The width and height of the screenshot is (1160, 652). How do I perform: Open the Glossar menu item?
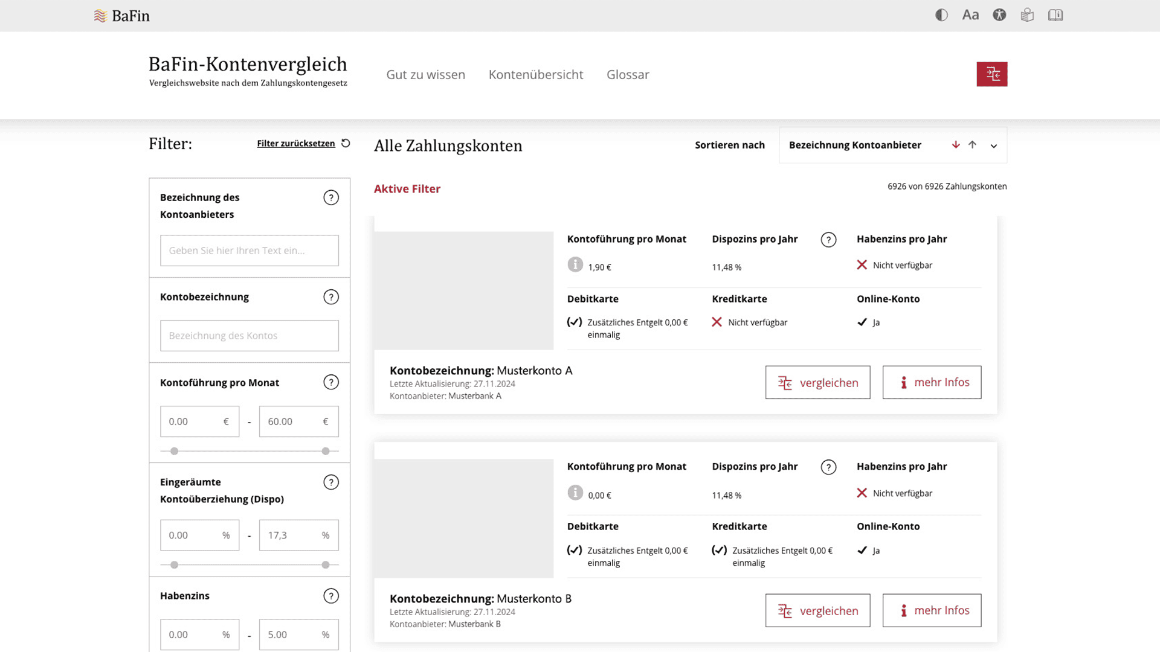[628, 74]
